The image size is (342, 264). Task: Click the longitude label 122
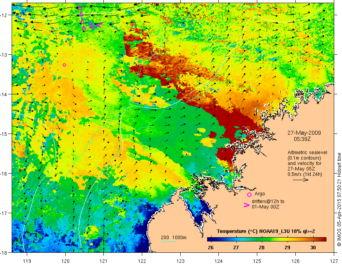(142, 261)
